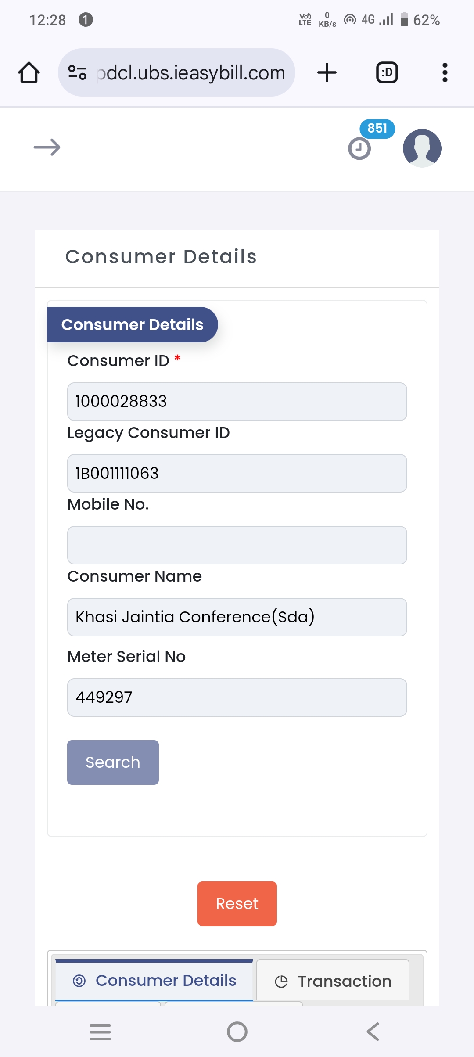The height and width of the screenshot is (1057, 474).
Task: Switch to the Transaction tab
Action: (333, 981)
